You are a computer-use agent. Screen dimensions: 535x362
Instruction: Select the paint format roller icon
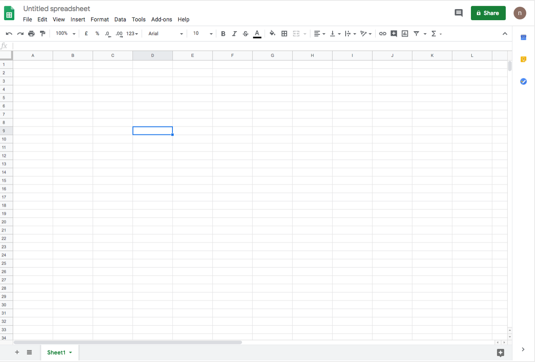(x=43, y=34)
